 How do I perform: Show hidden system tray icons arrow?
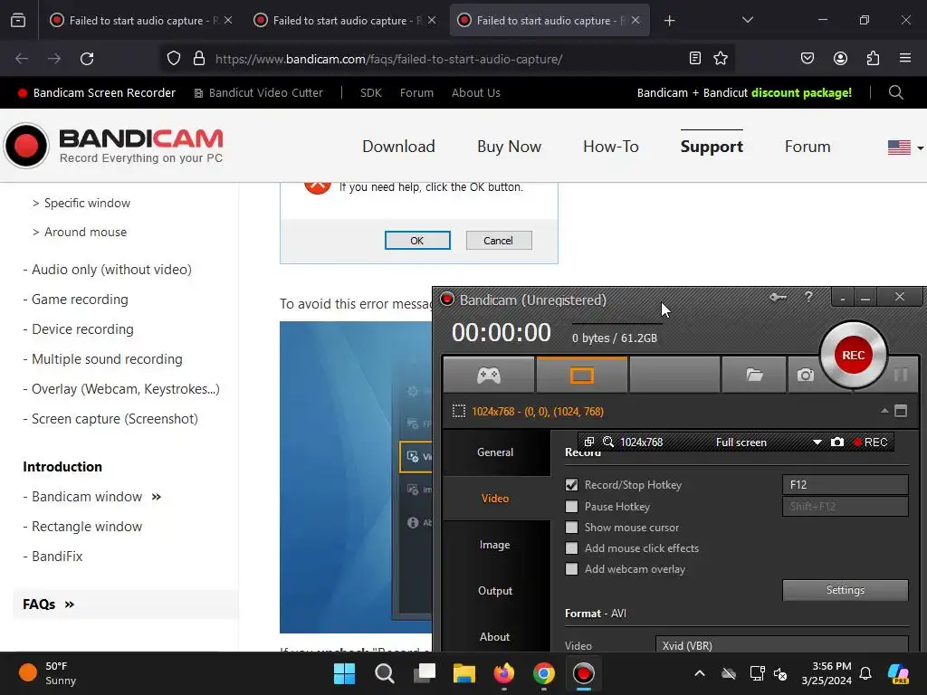(x=700, y=673)
